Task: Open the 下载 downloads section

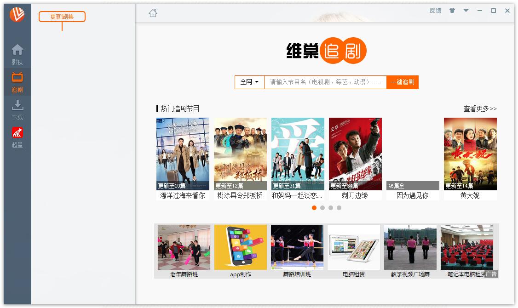Action: pos(17,109)
